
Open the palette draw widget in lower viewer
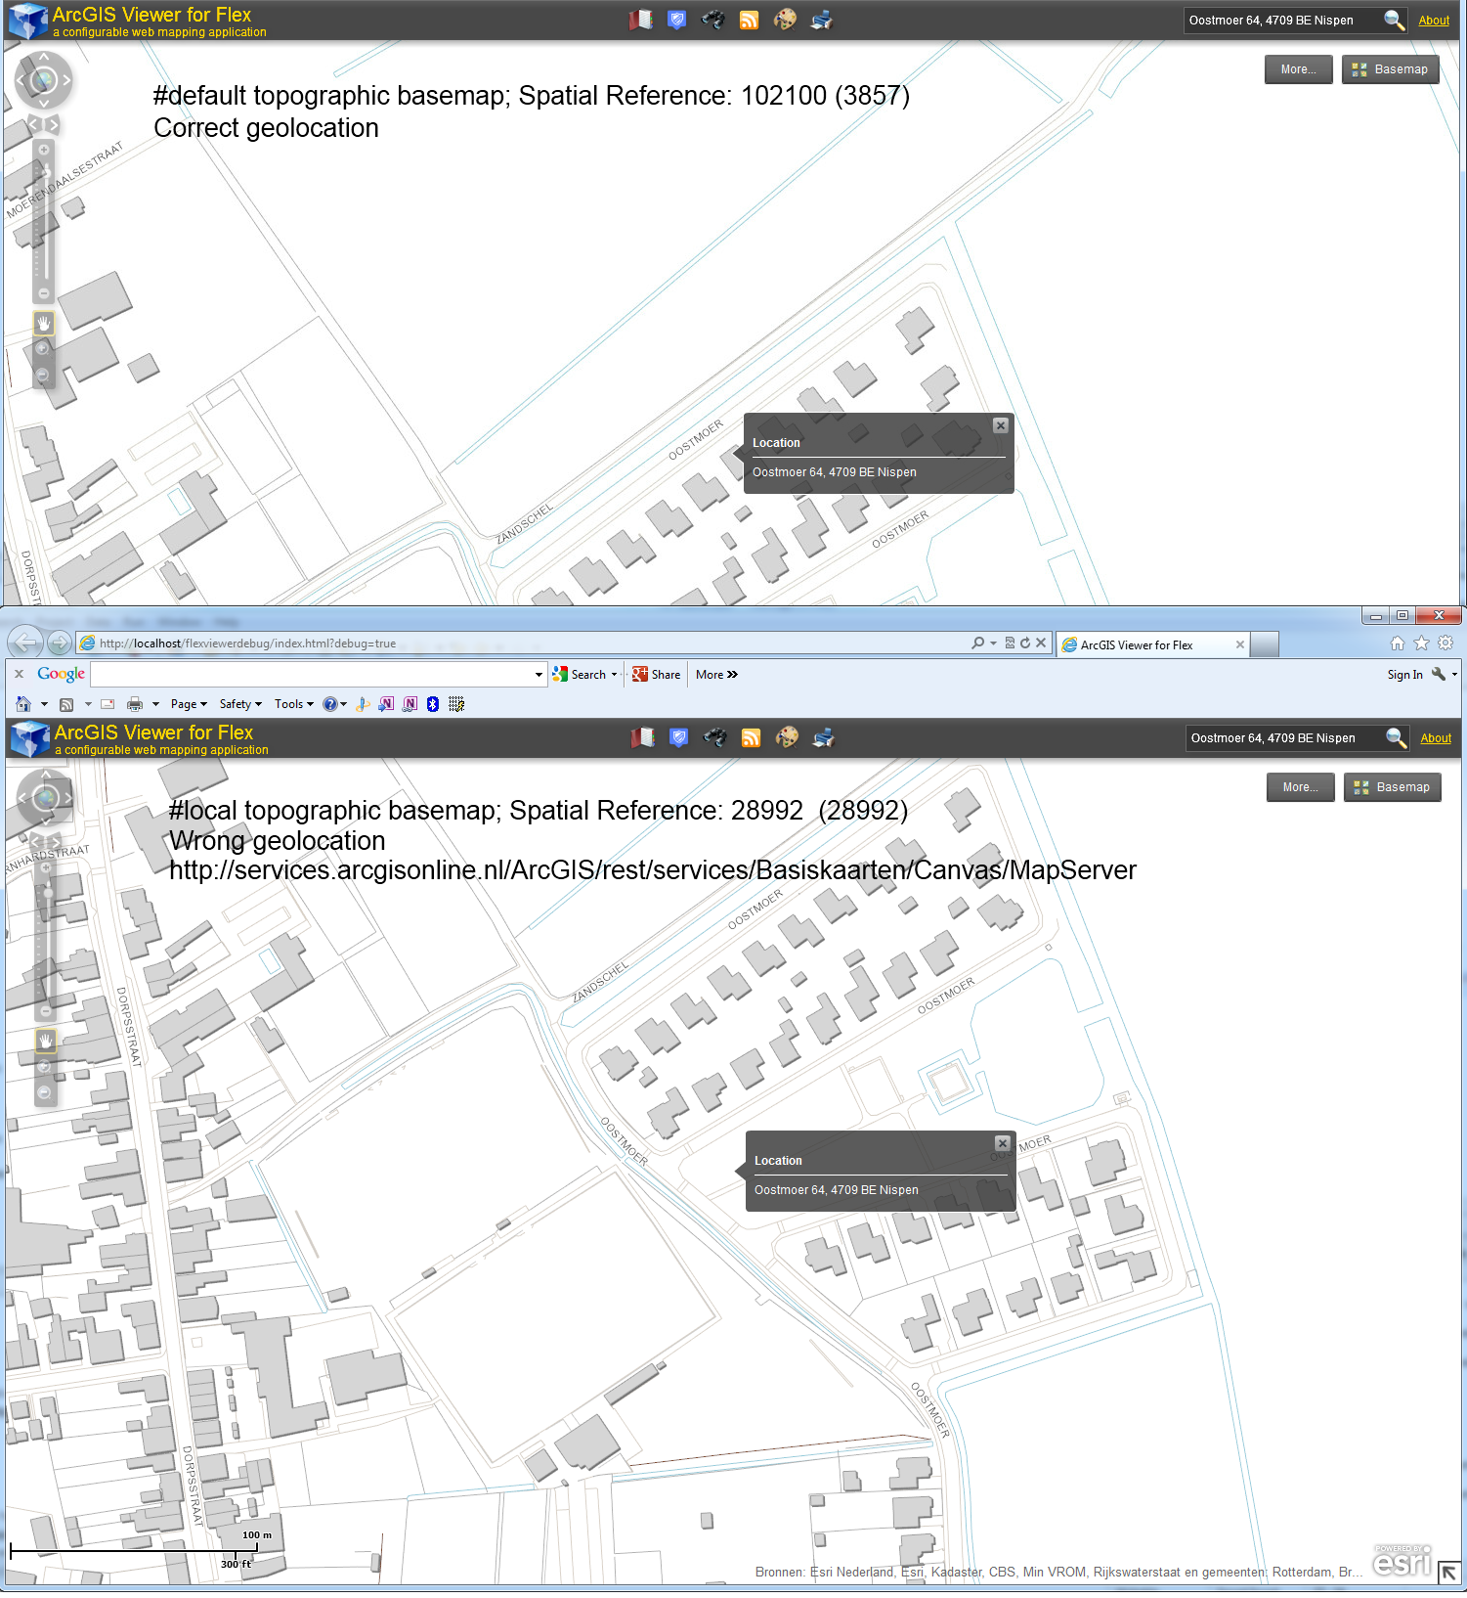[x=787, y=737]
